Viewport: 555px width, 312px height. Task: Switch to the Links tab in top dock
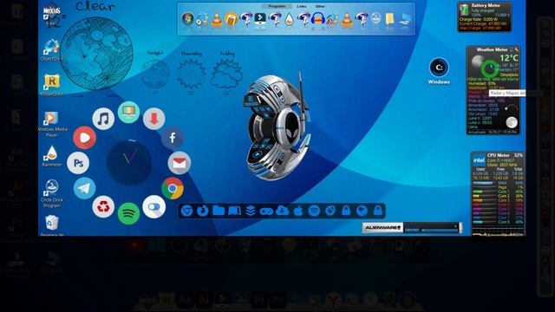click(x=302, y=6)
